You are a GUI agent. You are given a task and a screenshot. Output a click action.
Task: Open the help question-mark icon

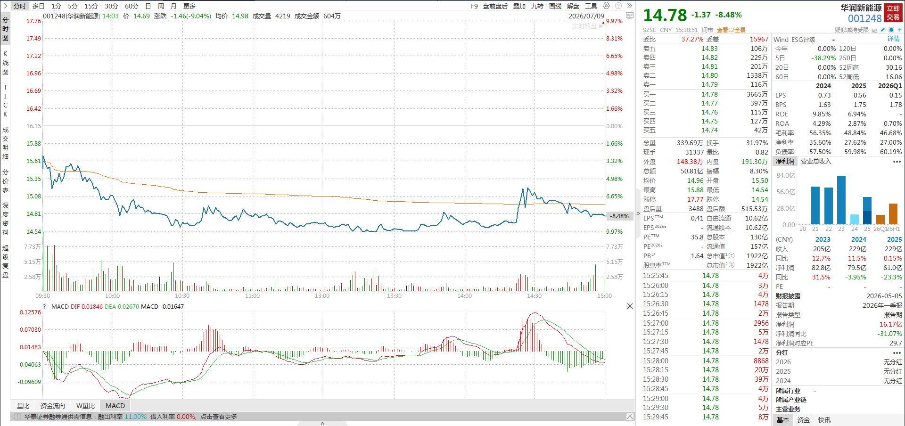[x=618, y=6]
